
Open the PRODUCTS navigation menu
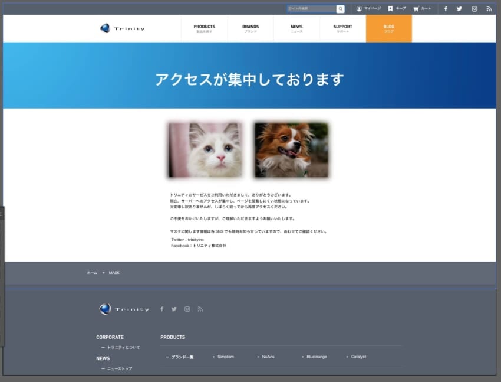coord(204,28)
